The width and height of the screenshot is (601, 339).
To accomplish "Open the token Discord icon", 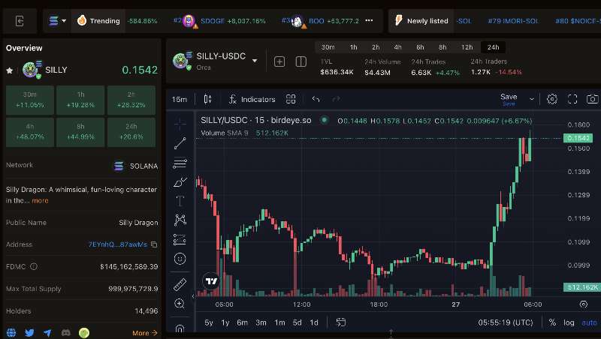I will (66, 332).
